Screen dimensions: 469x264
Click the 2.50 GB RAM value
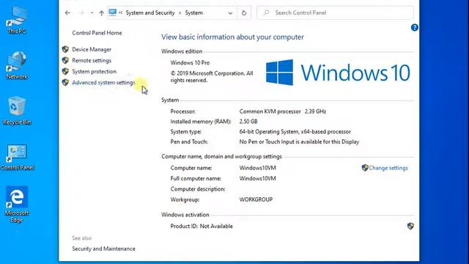click(248, 122)
